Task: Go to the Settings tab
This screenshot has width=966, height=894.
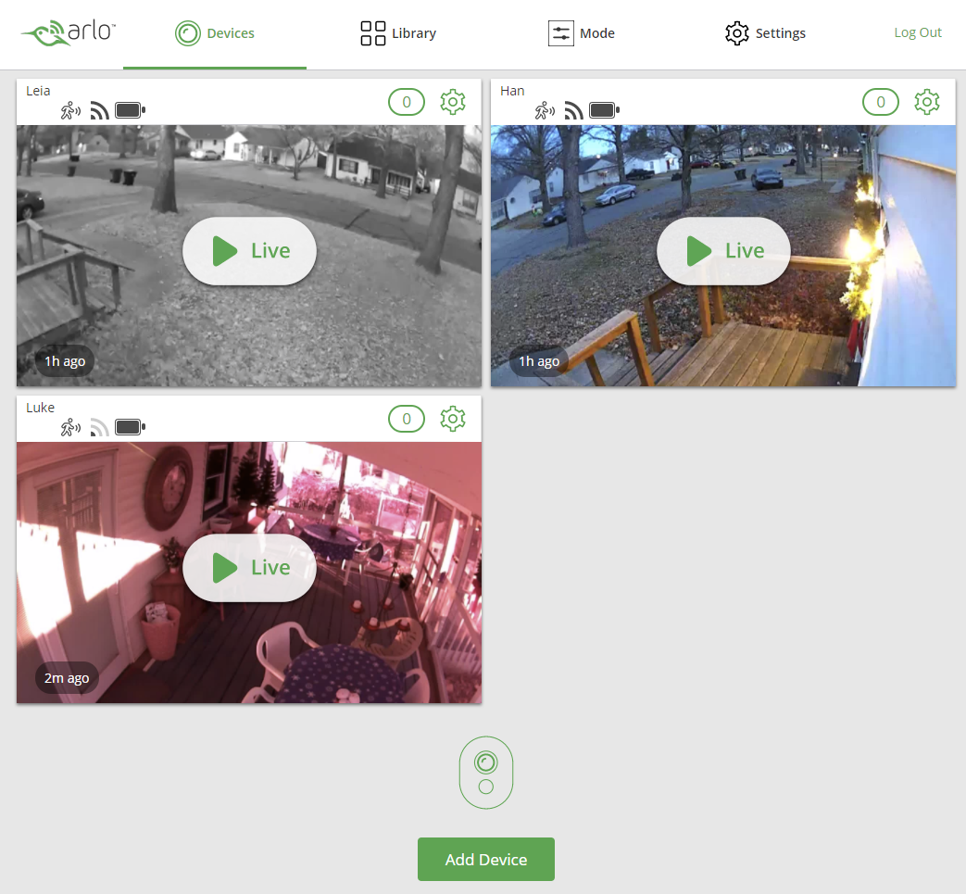Action: coord(765,33)
